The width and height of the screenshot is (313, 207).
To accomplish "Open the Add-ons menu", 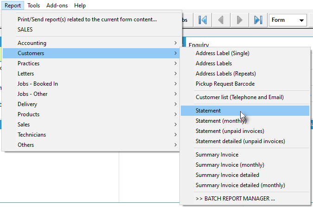I will pos(57,6).
